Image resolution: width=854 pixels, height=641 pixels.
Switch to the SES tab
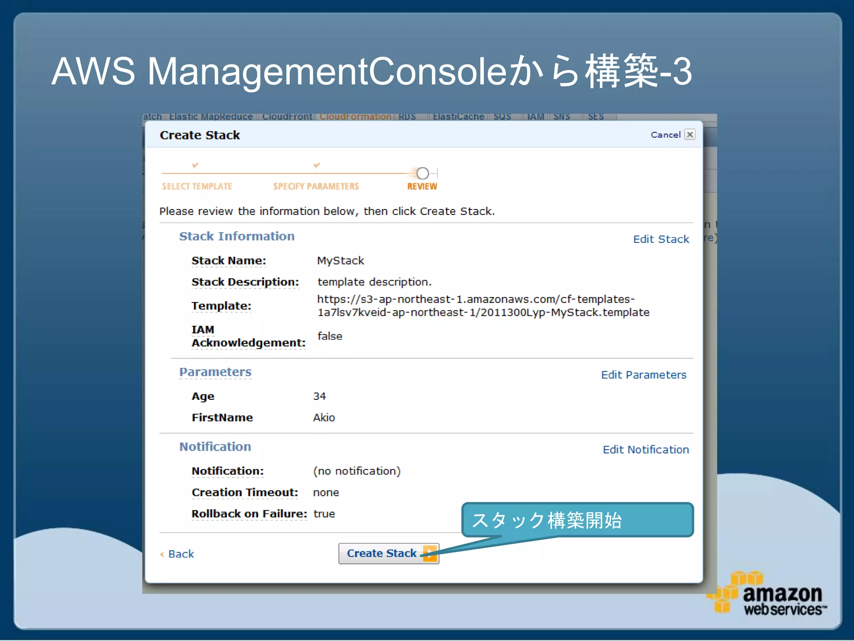click(596, 116)
